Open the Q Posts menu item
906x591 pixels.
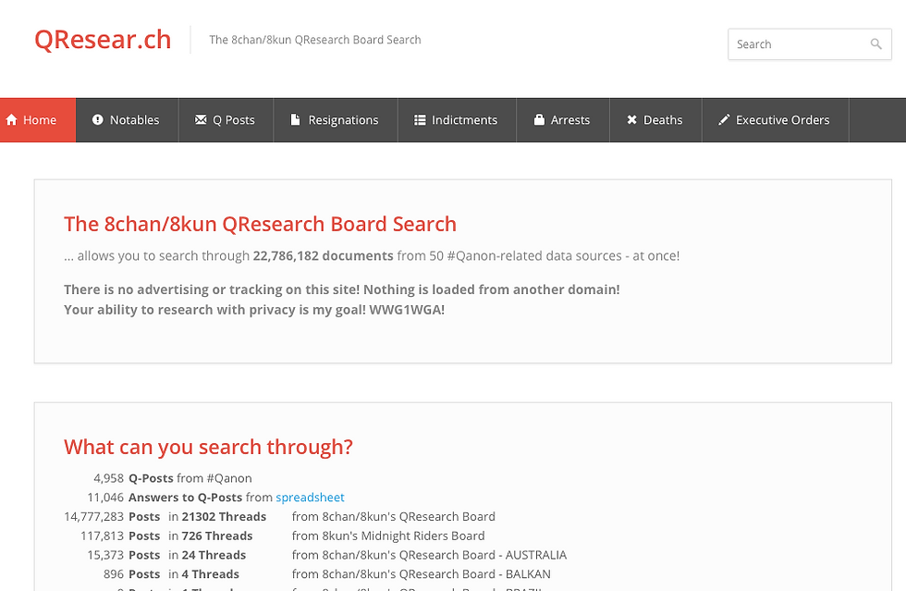(226, 119)
